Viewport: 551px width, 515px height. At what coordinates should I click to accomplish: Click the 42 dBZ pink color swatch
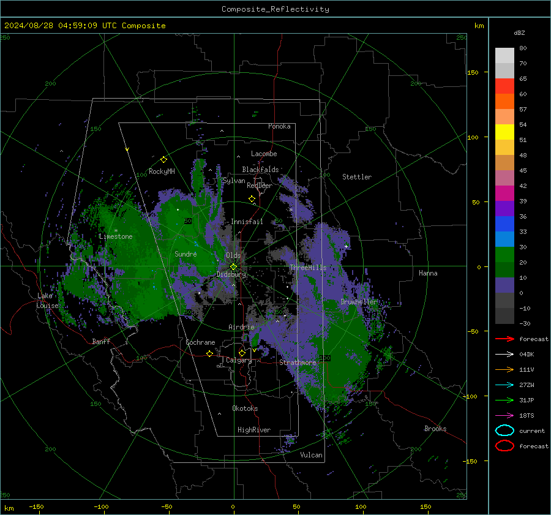coord(504,178)
